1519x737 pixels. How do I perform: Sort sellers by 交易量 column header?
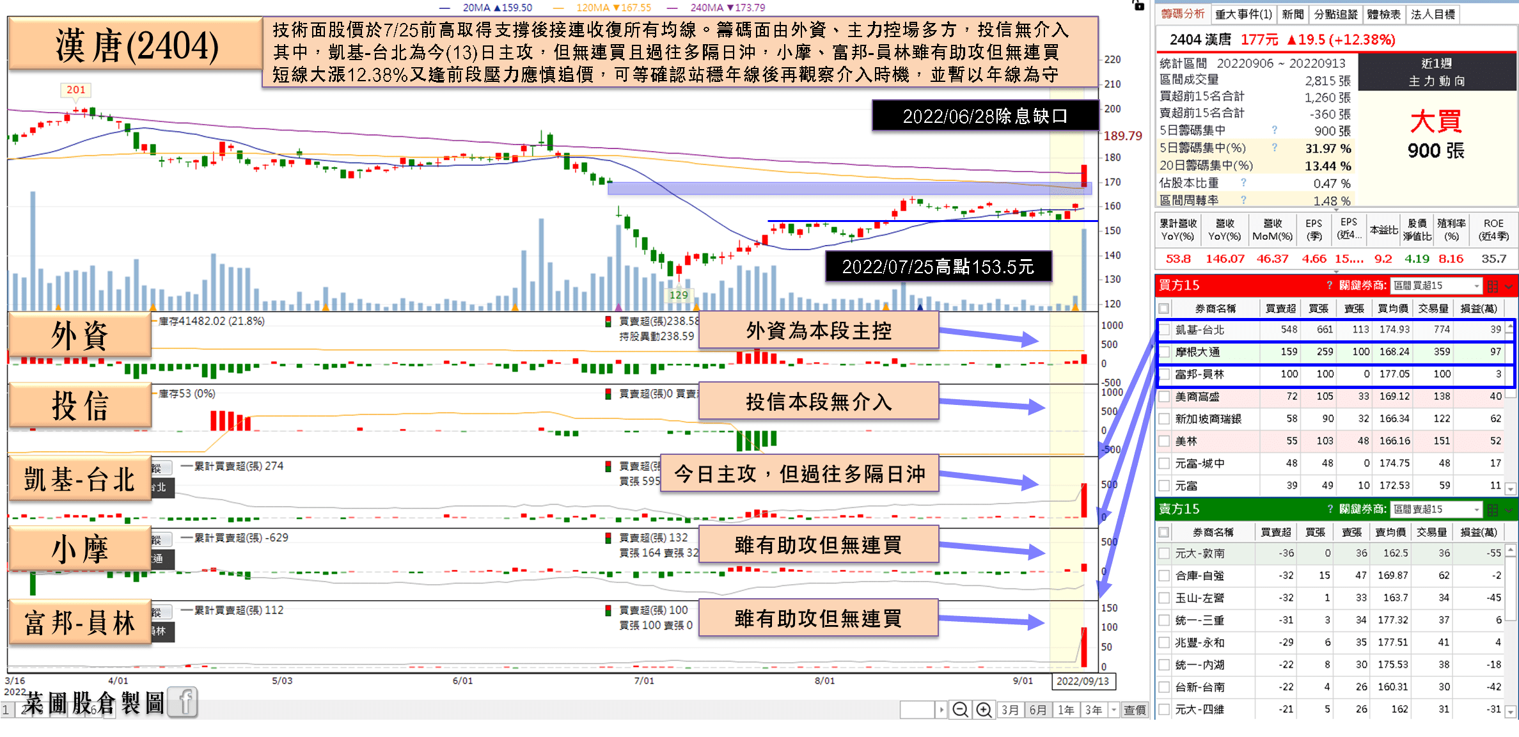pos(1431,532)
